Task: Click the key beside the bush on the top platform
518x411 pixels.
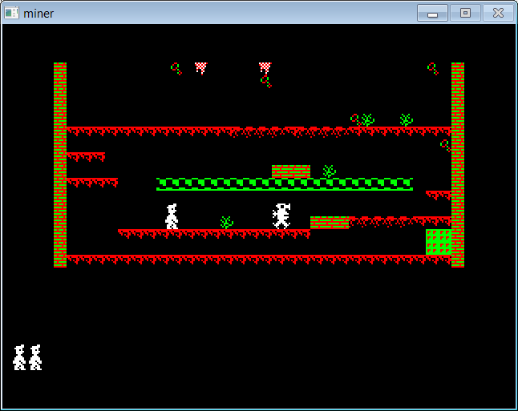Action: point(355,120)
